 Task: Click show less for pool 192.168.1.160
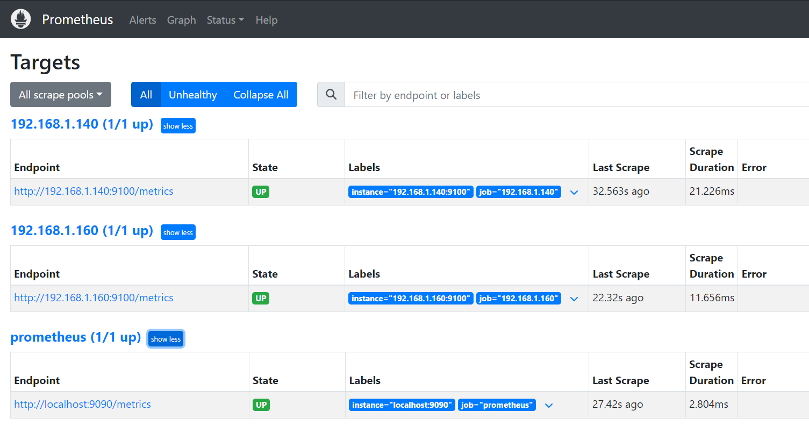178,232
